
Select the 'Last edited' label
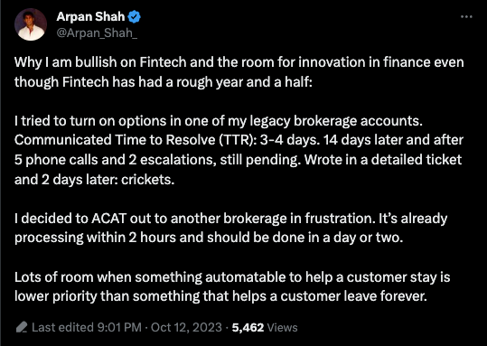(62, 327)
